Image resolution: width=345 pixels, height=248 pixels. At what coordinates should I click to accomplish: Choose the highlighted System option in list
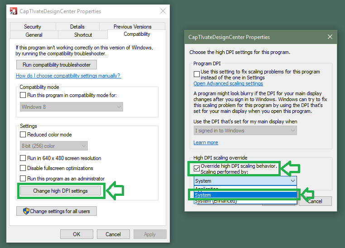(x=245, y=195)
